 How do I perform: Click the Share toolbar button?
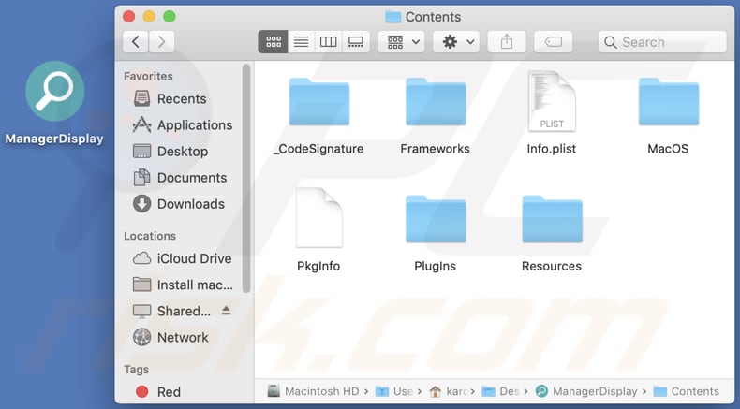[x=507, y=42]
